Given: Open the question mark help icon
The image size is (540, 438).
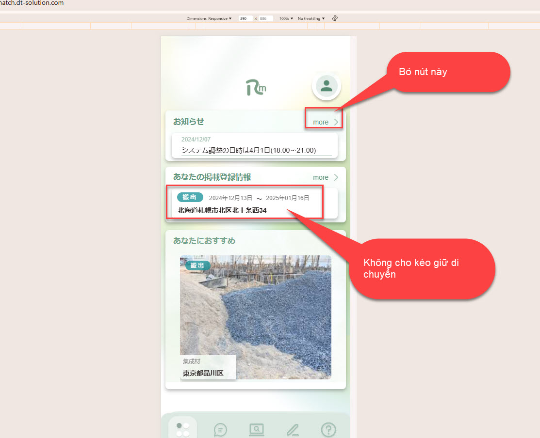Looking at the screenshot, I should coord(328,429).
